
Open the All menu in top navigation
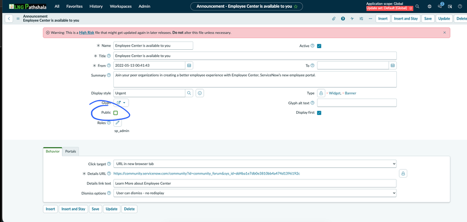pyautogui.click(x=57, y=6)
